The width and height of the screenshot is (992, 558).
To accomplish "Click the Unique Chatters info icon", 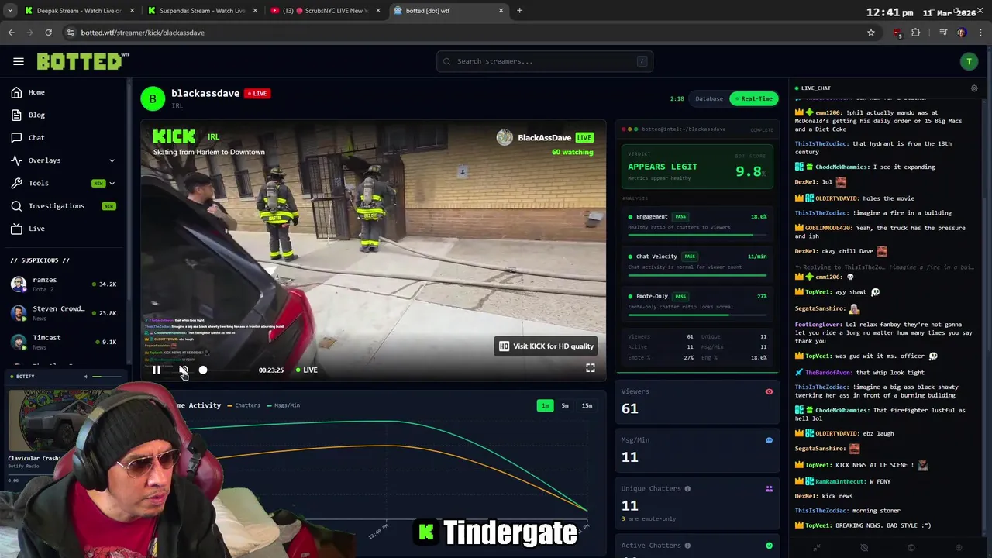I will pyautogui.click(x=687, y=489).
